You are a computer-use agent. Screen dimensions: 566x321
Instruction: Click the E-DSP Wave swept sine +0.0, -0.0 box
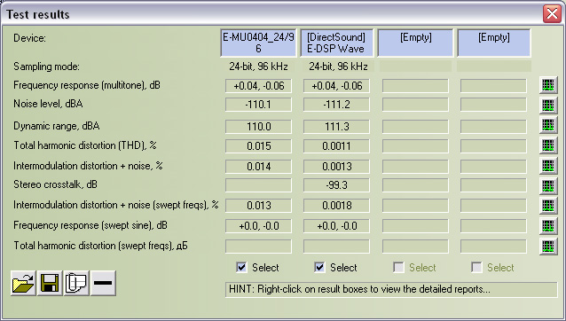[336, 226]
